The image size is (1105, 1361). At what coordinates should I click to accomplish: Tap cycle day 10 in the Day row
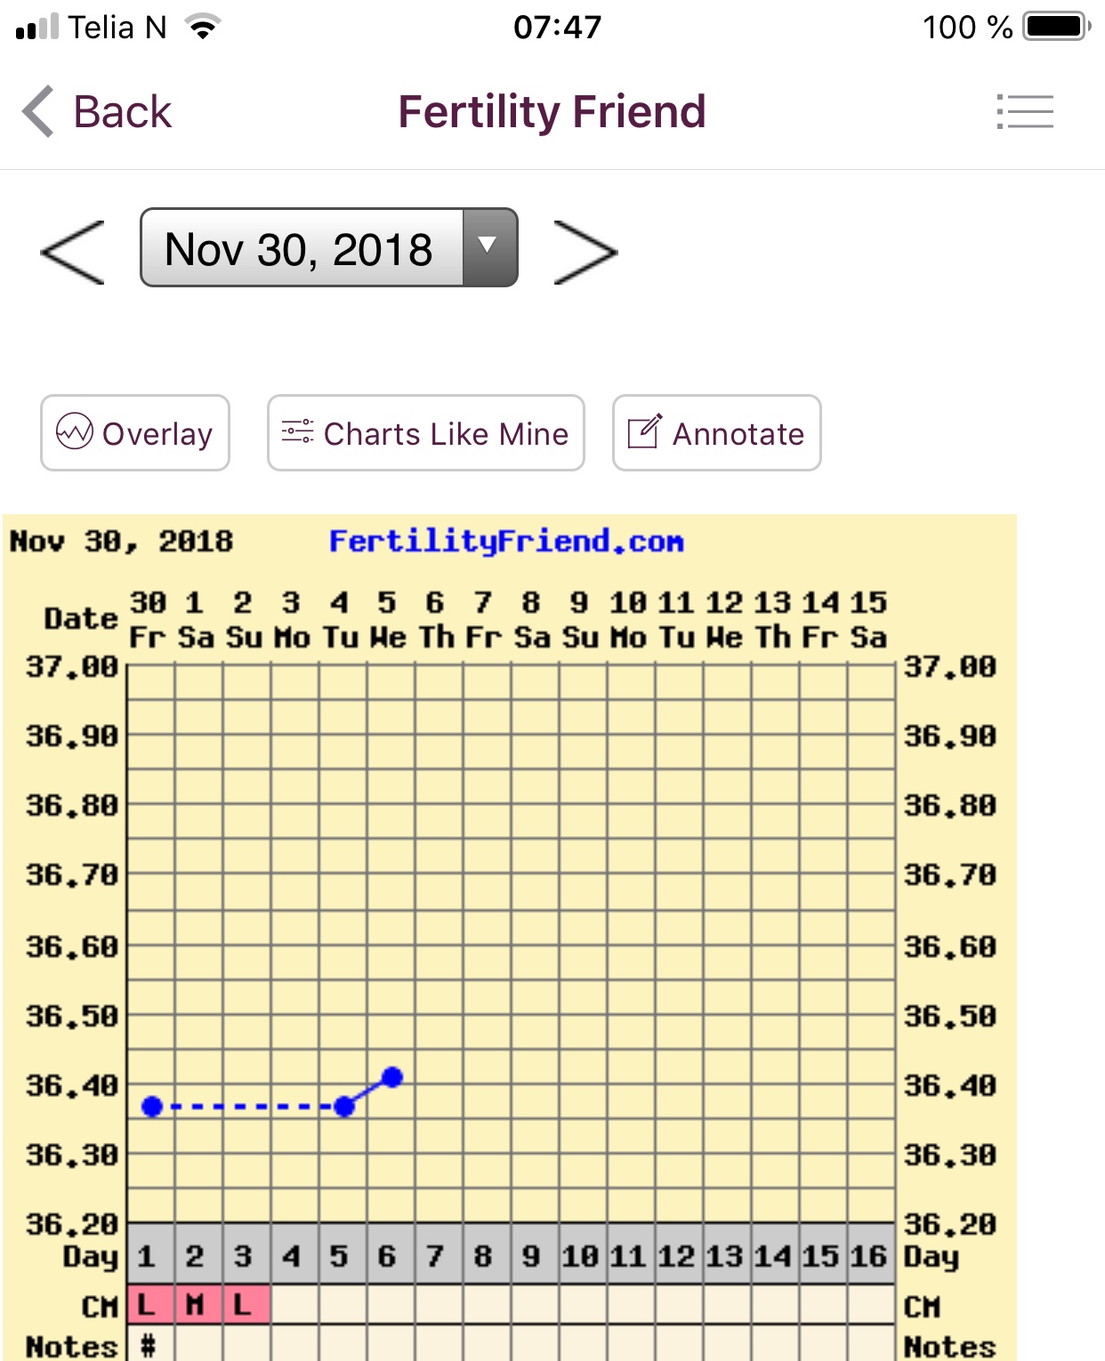coord(580,1256)
